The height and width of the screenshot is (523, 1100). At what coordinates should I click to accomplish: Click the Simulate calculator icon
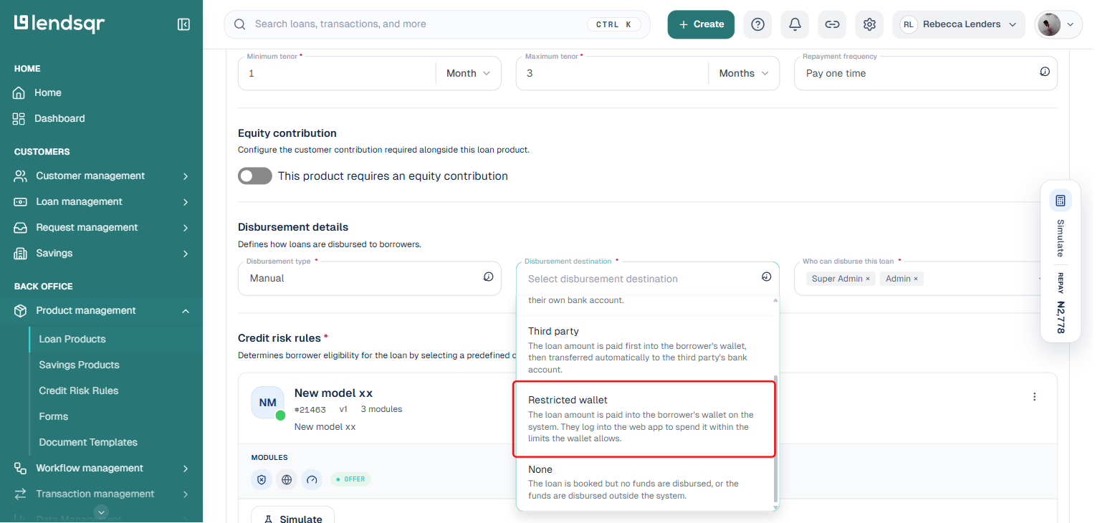[1061, 201]
